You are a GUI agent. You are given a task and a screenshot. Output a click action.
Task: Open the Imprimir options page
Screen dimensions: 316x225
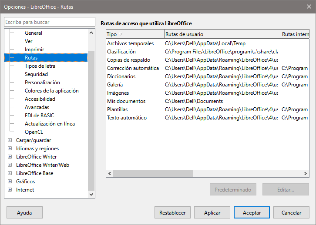coord(34,50)
